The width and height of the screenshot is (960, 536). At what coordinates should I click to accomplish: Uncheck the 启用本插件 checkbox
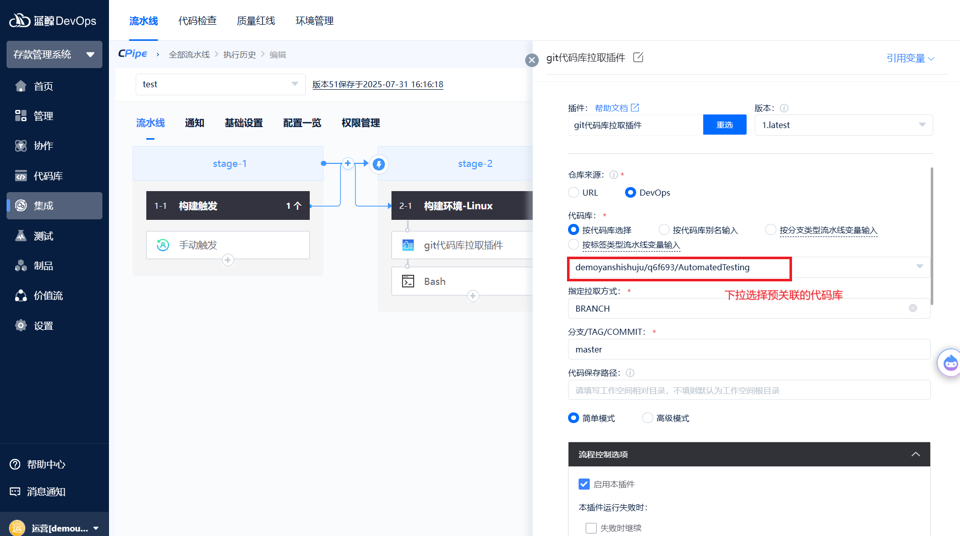[x=584, y=484]
